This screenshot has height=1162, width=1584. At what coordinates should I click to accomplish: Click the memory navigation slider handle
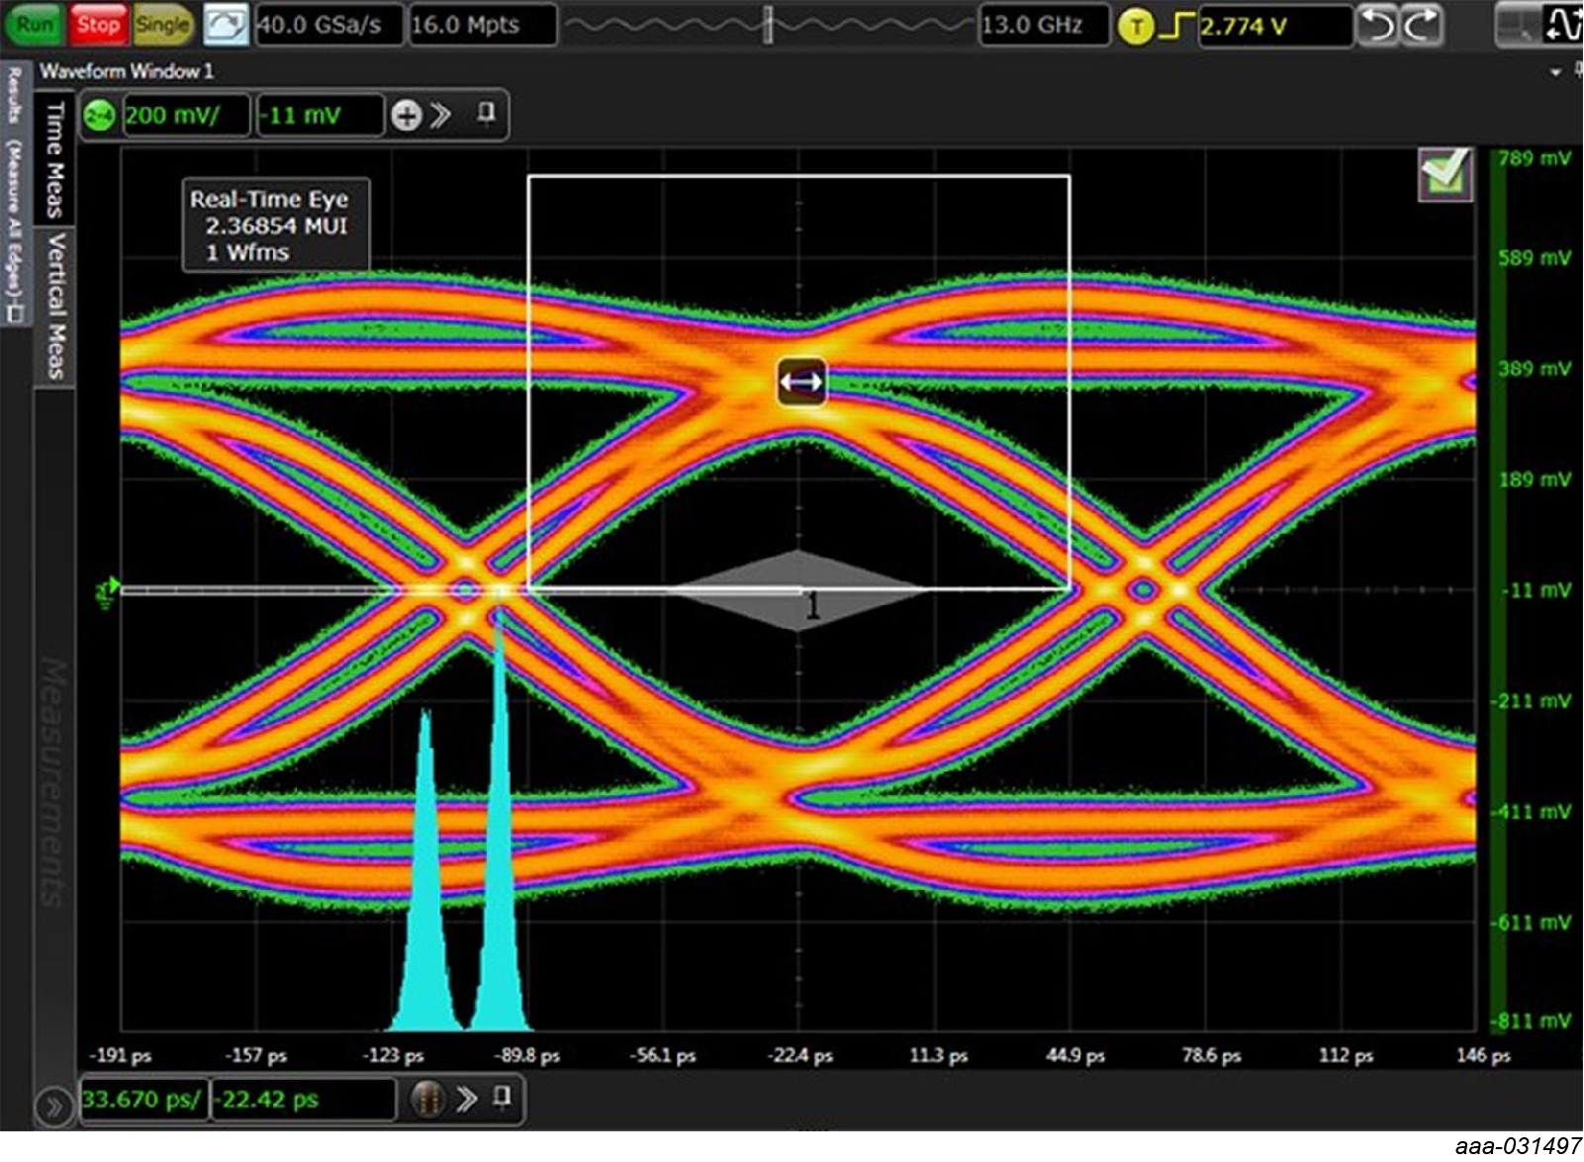point(768,25)
